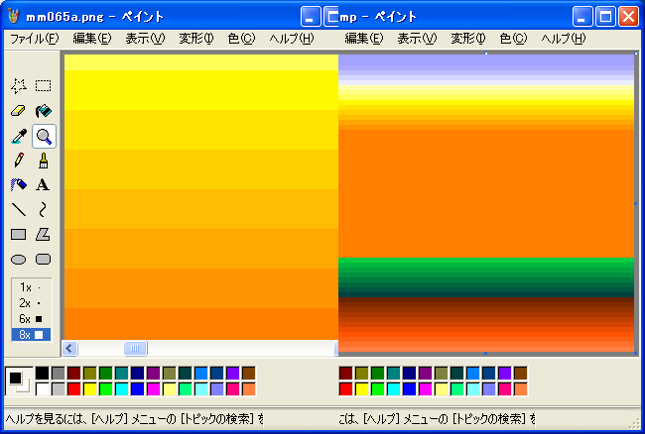Choose the Eraser tool

click(18, 111)
